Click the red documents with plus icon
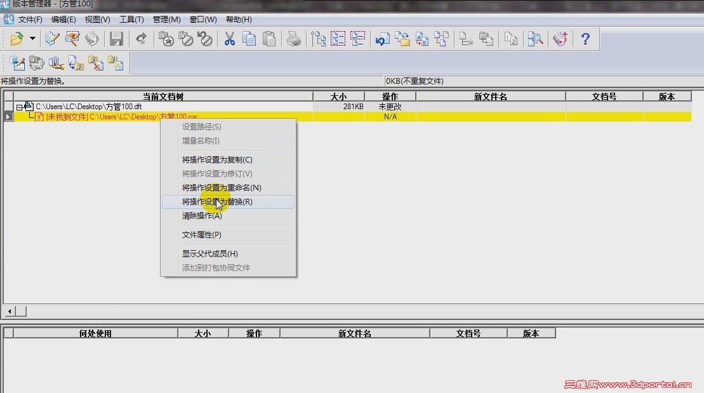 point(560,39)
